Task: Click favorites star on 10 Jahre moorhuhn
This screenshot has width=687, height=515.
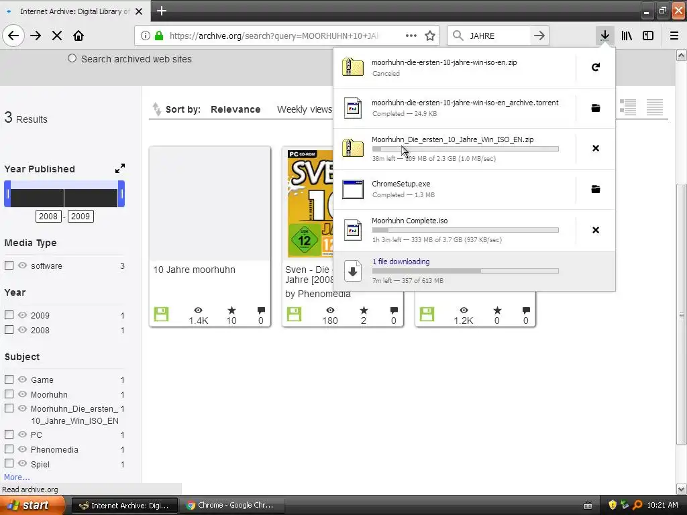Action: tap(231, 310)
